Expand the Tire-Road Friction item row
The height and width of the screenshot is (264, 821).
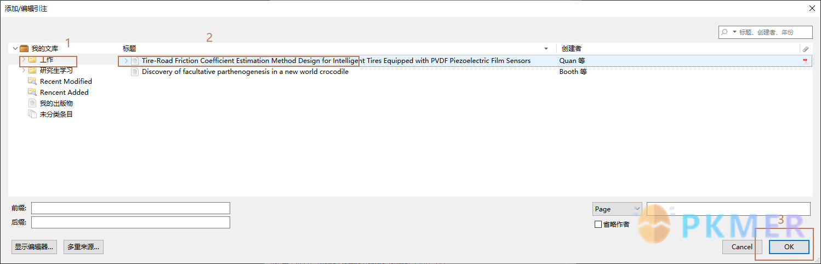point(126,61)
